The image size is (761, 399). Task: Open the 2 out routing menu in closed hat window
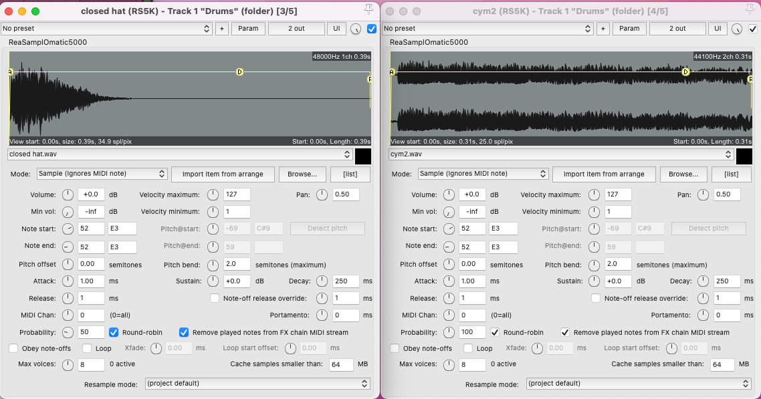point(296,29)
